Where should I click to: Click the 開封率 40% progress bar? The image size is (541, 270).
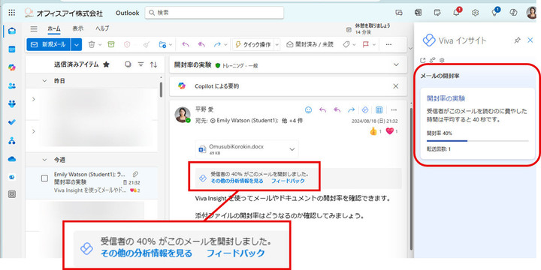(x=478, y=141)
